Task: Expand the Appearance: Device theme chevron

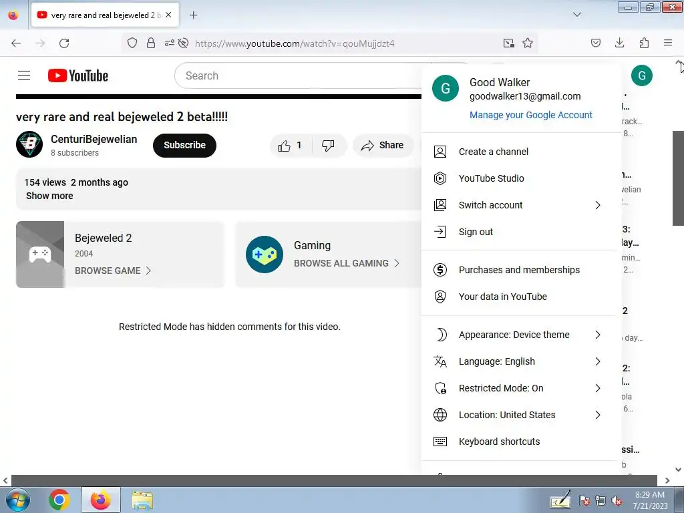Action: pyautogui.click(x=598, y=335)
